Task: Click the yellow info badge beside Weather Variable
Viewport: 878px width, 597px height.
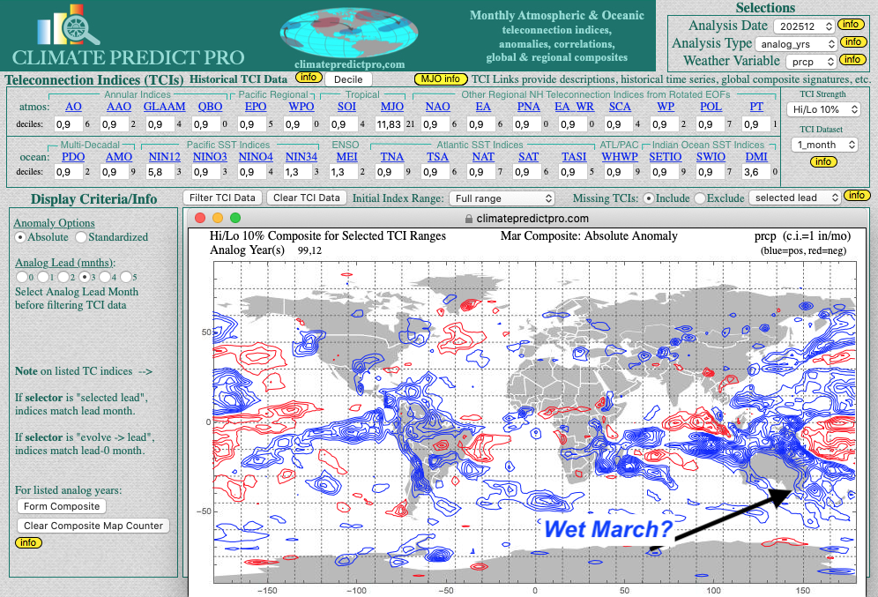Action: [851, 60]
